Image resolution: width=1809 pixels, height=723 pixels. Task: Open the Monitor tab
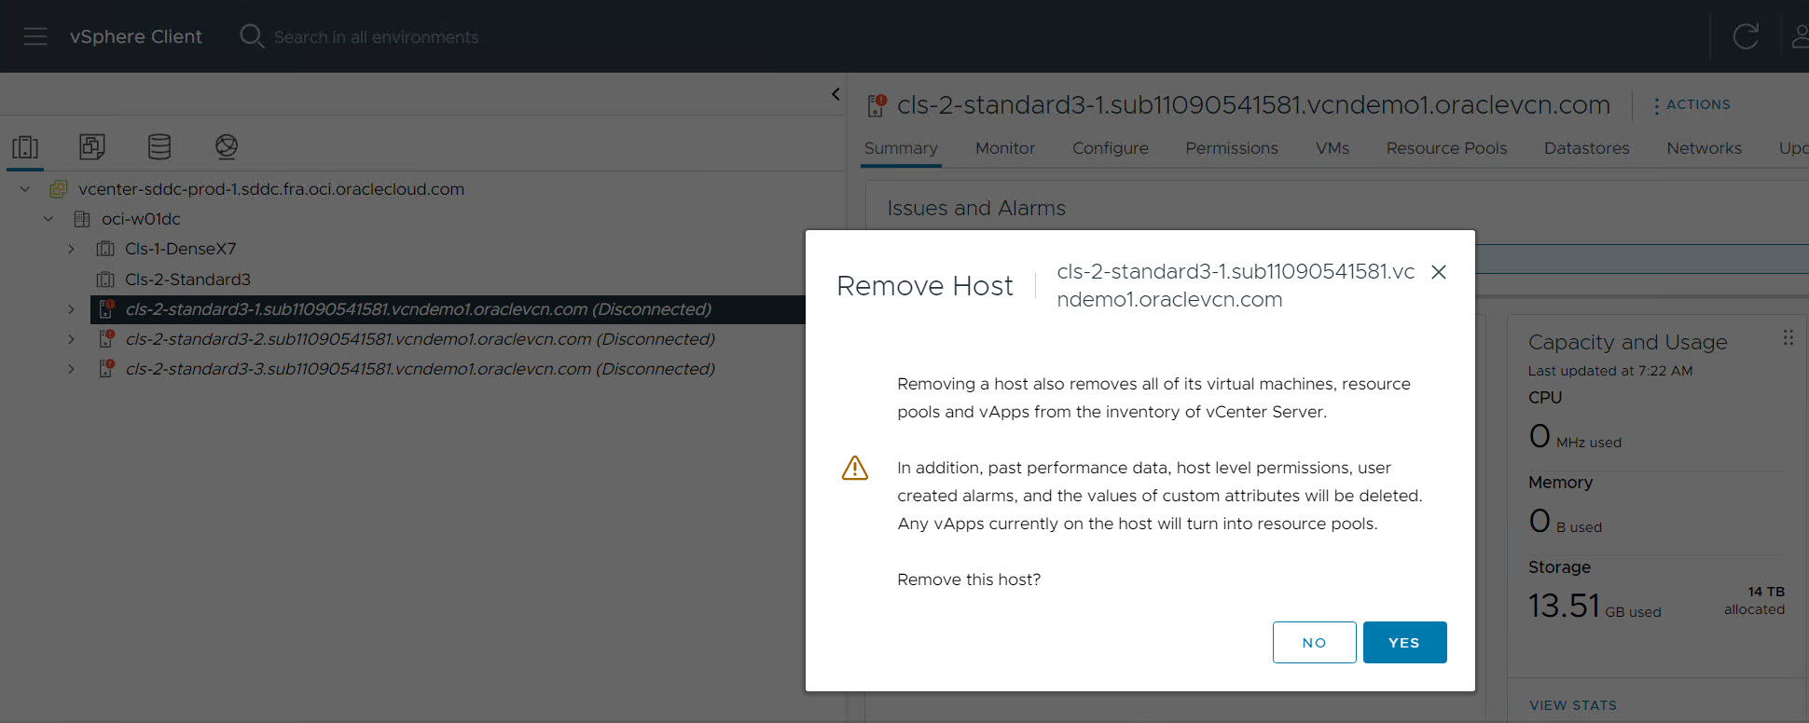pyautogui.click(x=1005, y=148)
